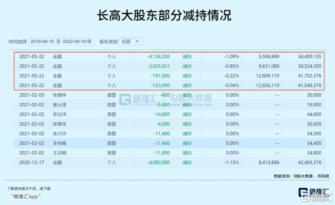Image resolution: width=335 pixels, height=205 pixels.
Task: Click the 34,800 shares cell
Action: pyautogui.click(x=314, y=153)
